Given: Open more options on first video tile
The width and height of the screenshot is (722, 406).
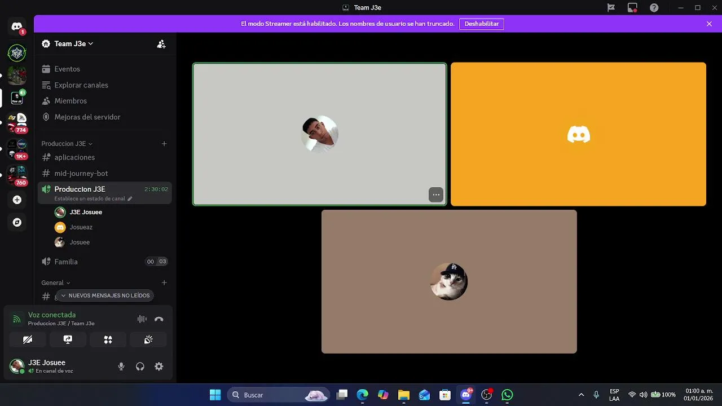Looking at the screenshot, I should 436,195.
